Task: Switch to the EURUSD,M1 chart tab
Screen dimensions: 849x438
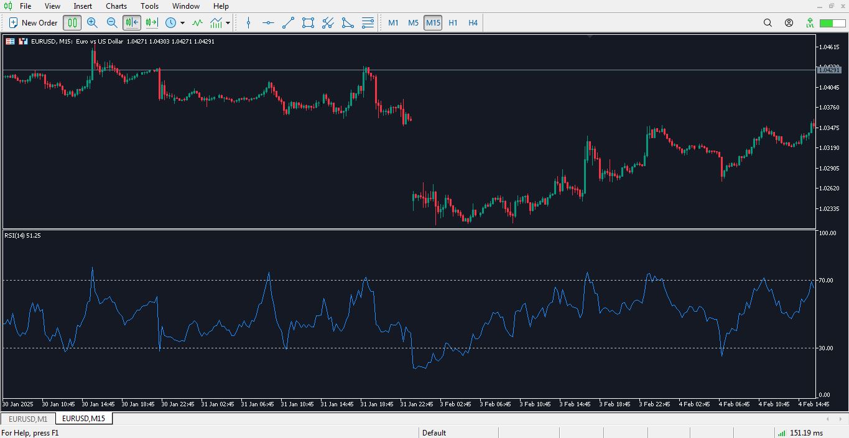Action: point(28,419)
